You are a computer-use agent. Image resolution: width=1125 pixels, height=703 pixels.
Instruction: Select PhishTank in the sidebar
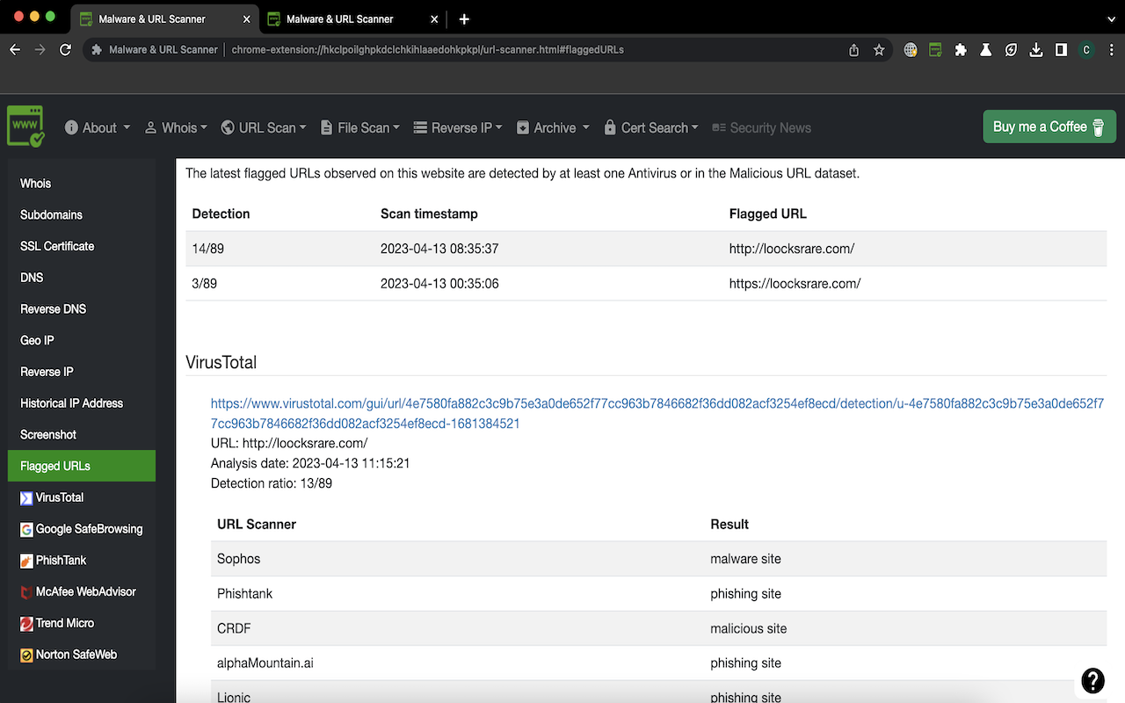click(60, 561)
